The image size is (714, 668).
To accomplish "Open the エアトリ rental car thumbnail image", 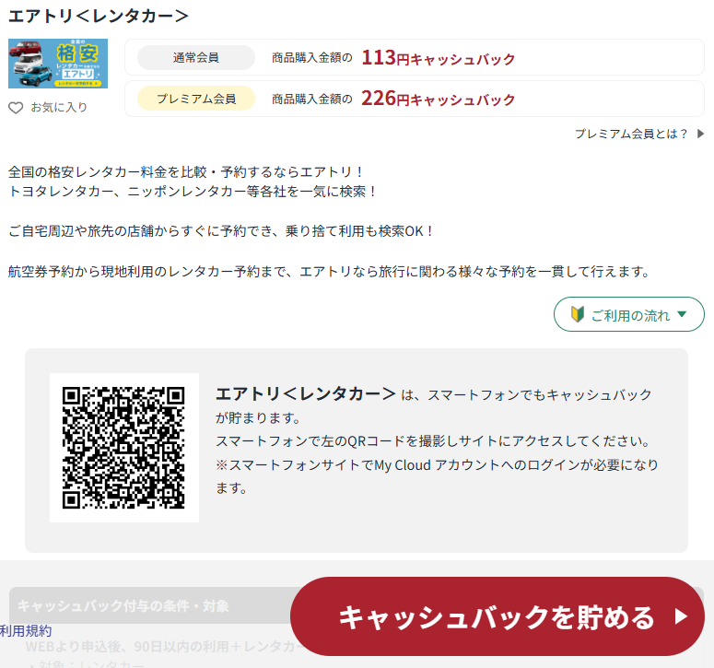I will click(58, 64).
